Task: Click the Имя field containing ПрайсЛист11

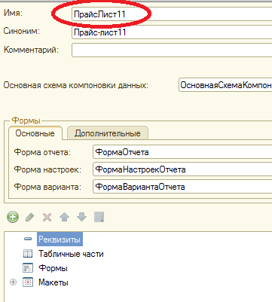Action: click(172, 14)
